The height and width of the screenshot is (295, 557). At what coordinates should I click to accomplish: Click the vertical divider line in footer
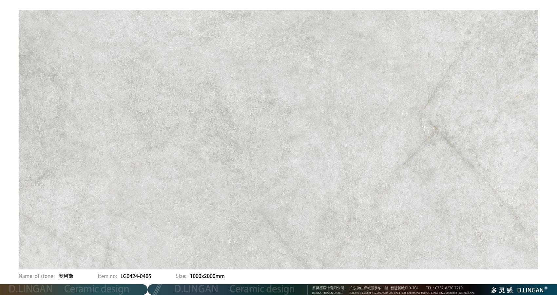[x=307, y=290]
